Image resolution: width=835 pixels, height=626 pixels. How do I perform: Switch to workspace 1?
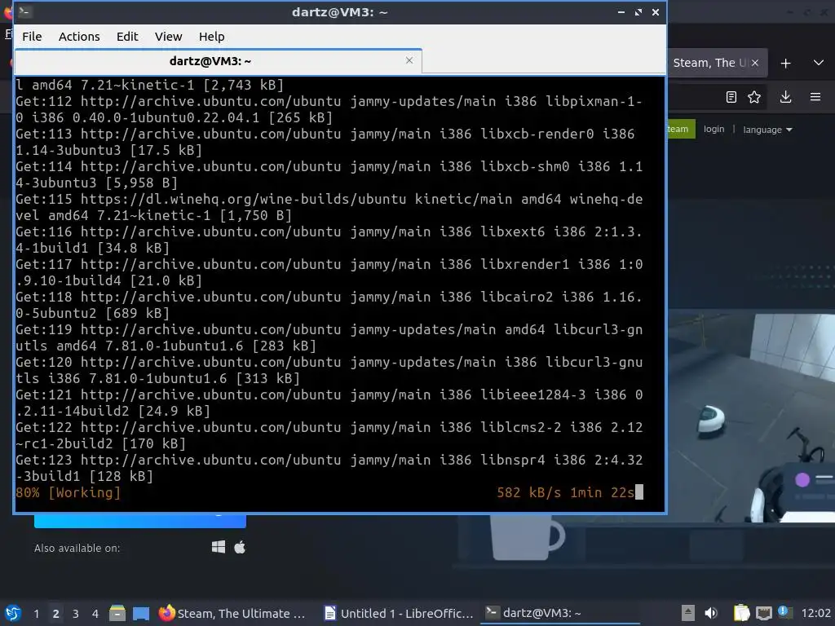click(x=36, y=614)
